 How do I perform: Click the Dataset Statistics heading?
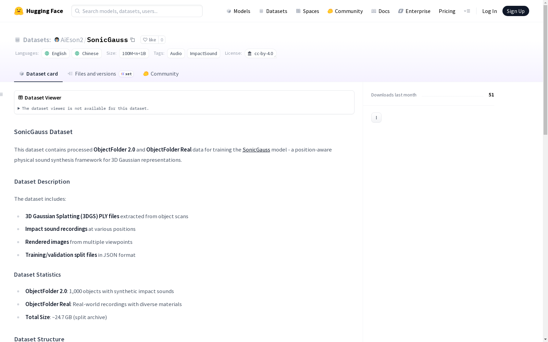point(37,275)
